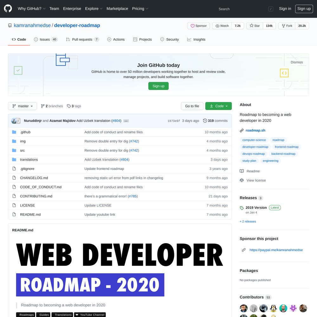Screen dimensions: 317x317
Task: Open the img folder icon
Action: [14, 141]
